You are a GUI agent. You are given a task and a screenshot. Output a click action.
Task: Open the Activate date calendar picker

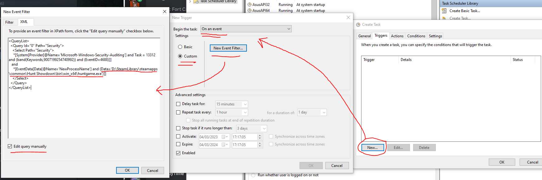tap(225, 137)
